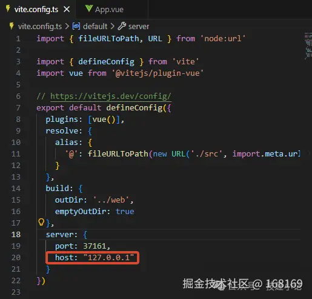Click 'fileURLToPath' on line 1

(x=108, y=38)
